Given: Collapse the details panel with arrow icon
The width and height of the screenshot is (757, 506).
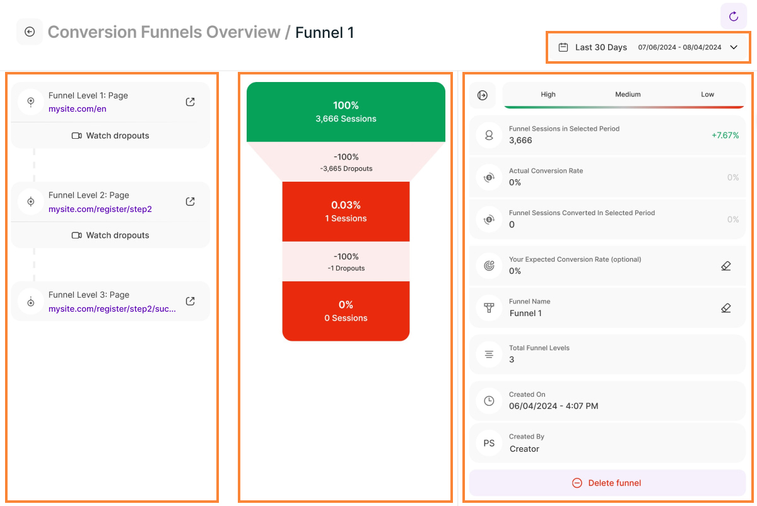Looking at the screenshot, I should 483,95.
